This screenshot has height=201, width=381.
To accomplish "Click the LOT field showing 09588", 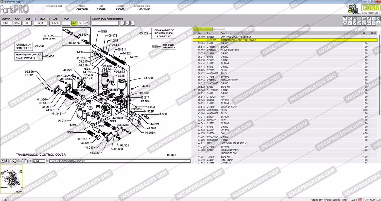I will click(x=55, y=23).
